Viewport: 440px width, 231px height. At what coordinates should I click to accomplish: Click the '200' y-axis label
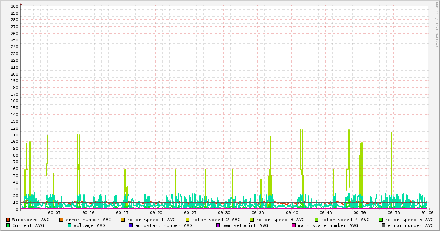(x=14, y=74)
